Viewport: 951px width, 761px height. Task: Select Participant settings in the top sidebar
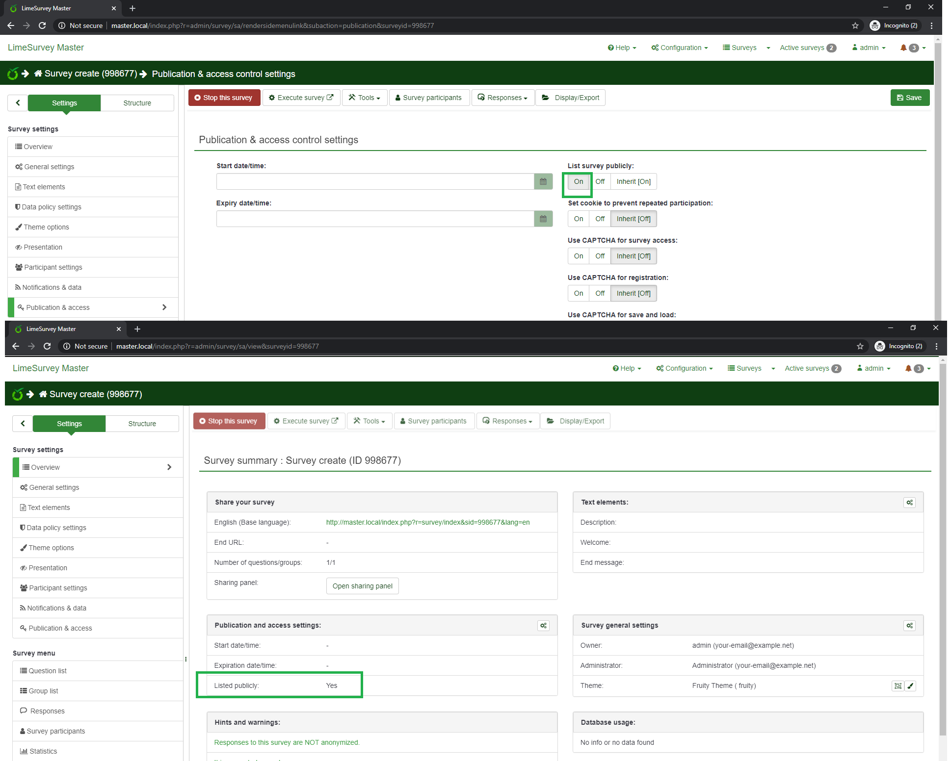click(53, 267)
